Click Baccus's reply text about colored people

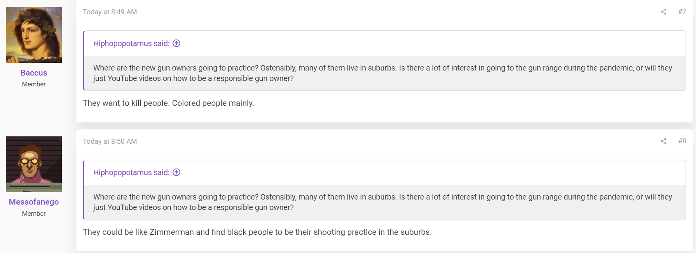coord(168,103)
